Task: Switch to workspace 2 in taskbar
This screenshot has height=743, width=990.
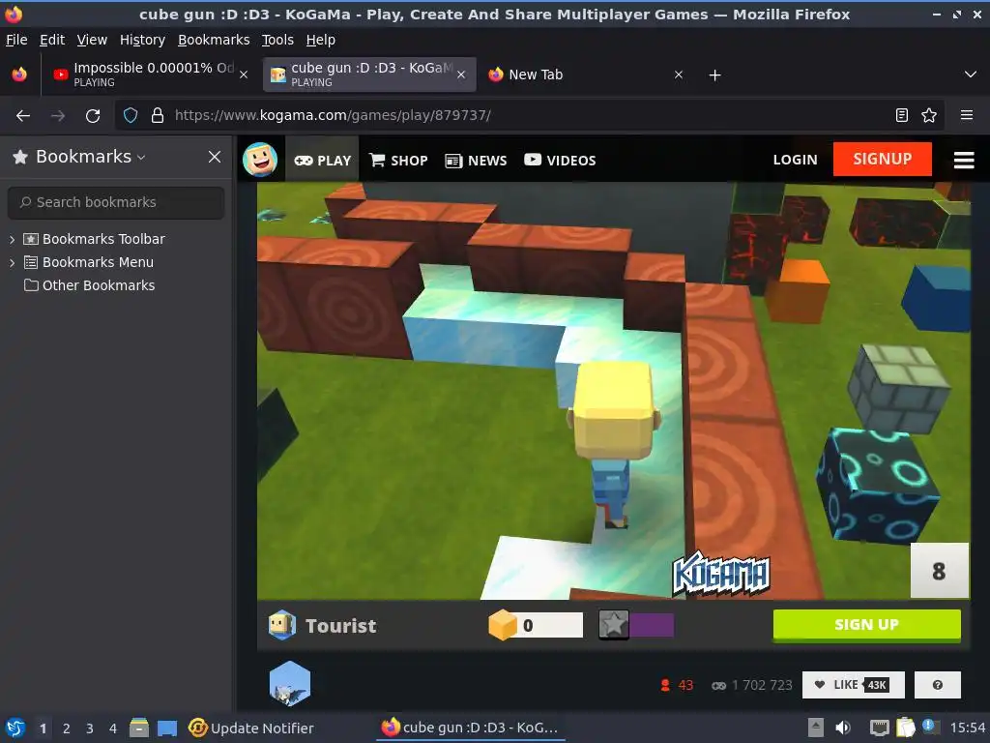Action: [x=67, y=728]
